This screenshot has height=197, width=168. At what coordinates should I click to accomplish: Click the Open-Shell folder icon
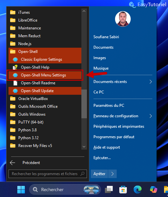13,52
